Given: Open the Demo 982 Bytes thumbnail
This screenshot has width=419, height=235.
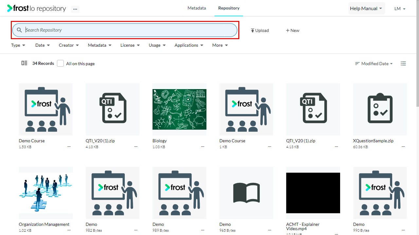Looking at the screenshot, I should [x=113, y=193].
